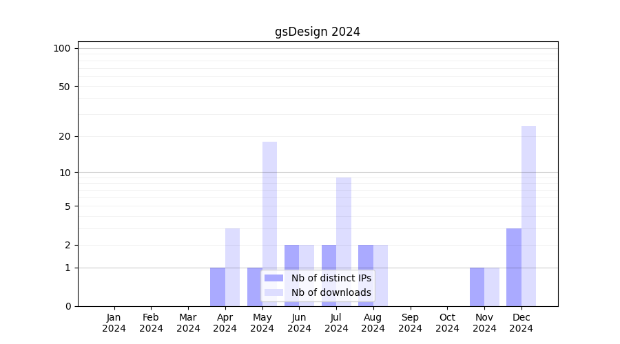Click the "20" y-axis tick label
This screenshot has height=344, width=620.
pyautogui.click(x=65, y=136)
